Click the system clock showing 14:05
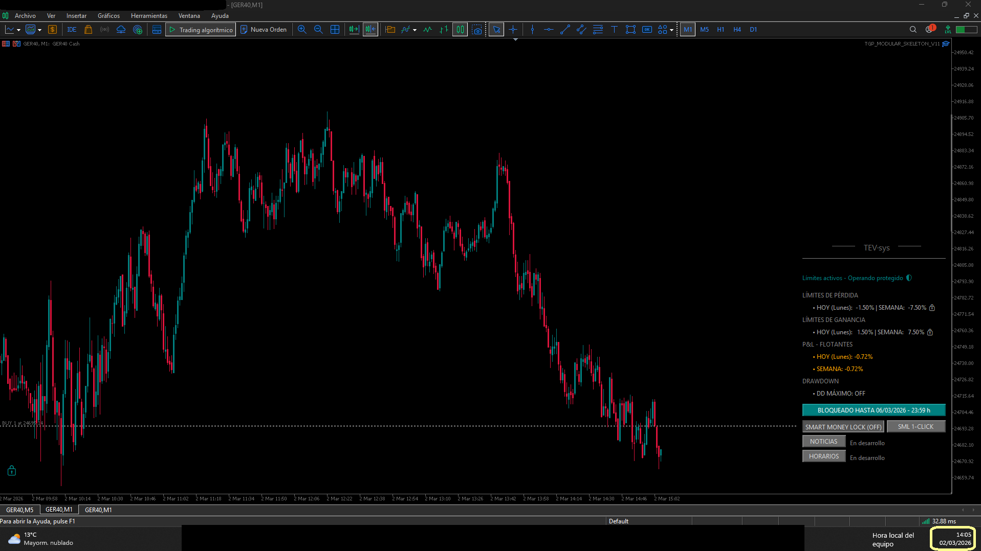The image size is (981, 551). 954,539
